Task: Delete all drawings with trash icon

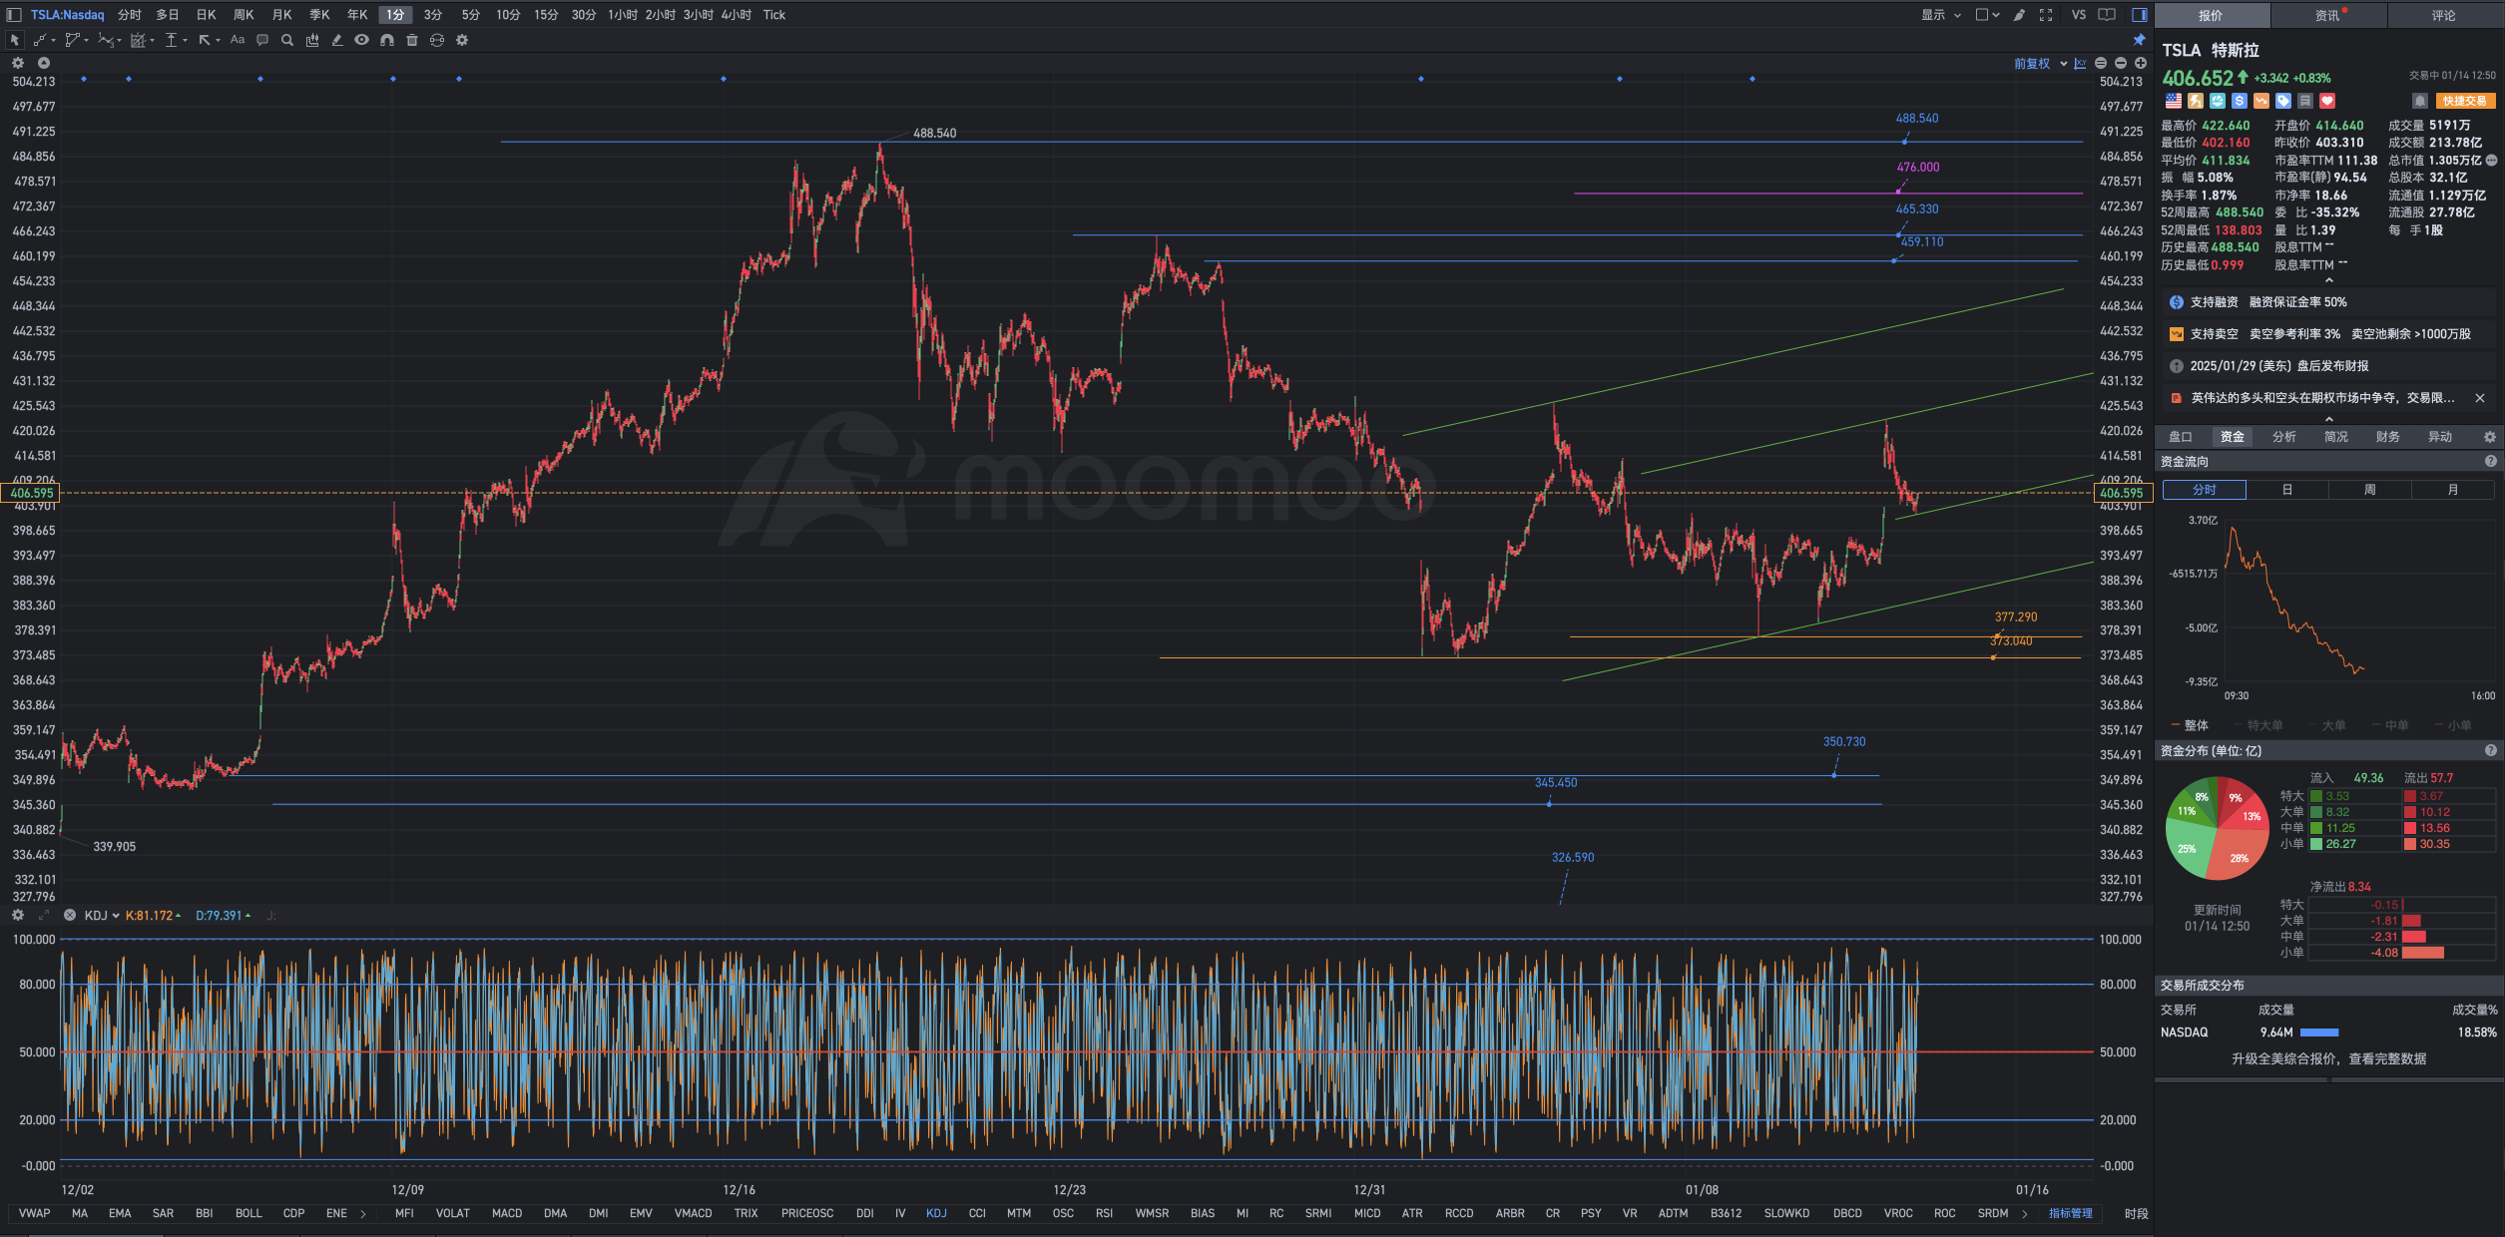Action: [411, 40]
